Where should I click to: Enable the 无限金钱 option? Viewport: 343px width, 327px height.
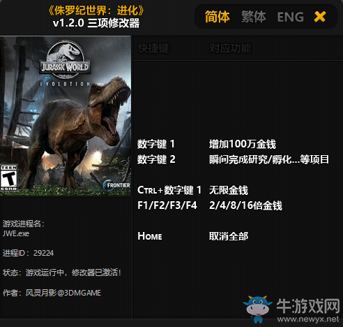[x=229, y=190]
